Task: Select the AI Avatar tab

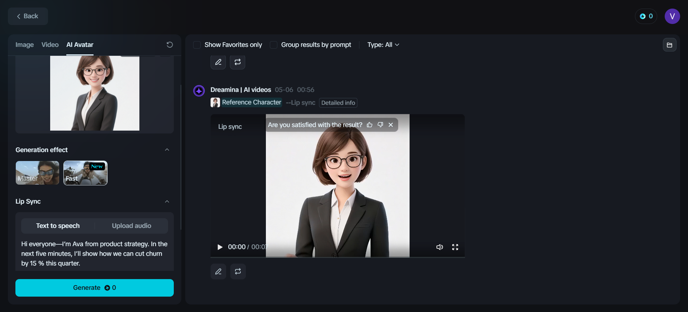Action: pos(80,45)
